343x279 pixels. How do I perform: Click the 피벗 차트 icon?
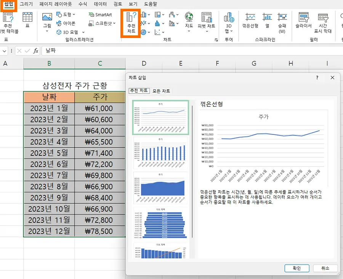click(206, 17)
